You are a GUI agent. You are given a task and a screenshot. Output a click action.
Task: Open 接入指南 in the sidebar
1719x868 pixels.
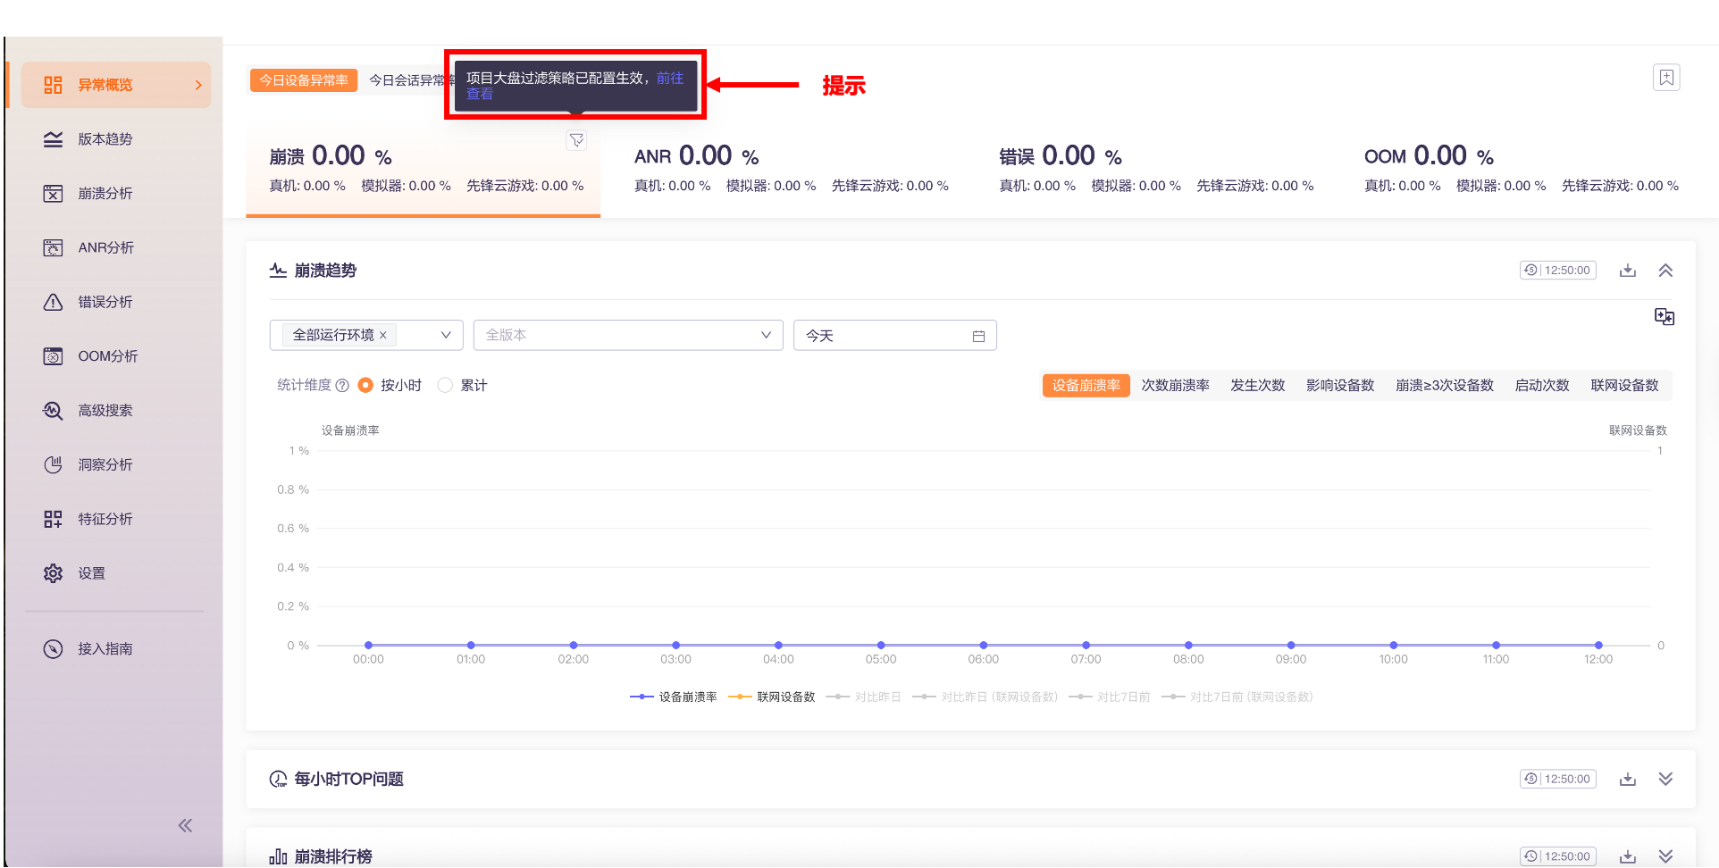pos(116,649)
